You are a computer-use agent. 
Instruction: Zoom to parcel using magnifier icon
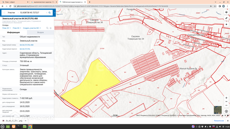47,28
